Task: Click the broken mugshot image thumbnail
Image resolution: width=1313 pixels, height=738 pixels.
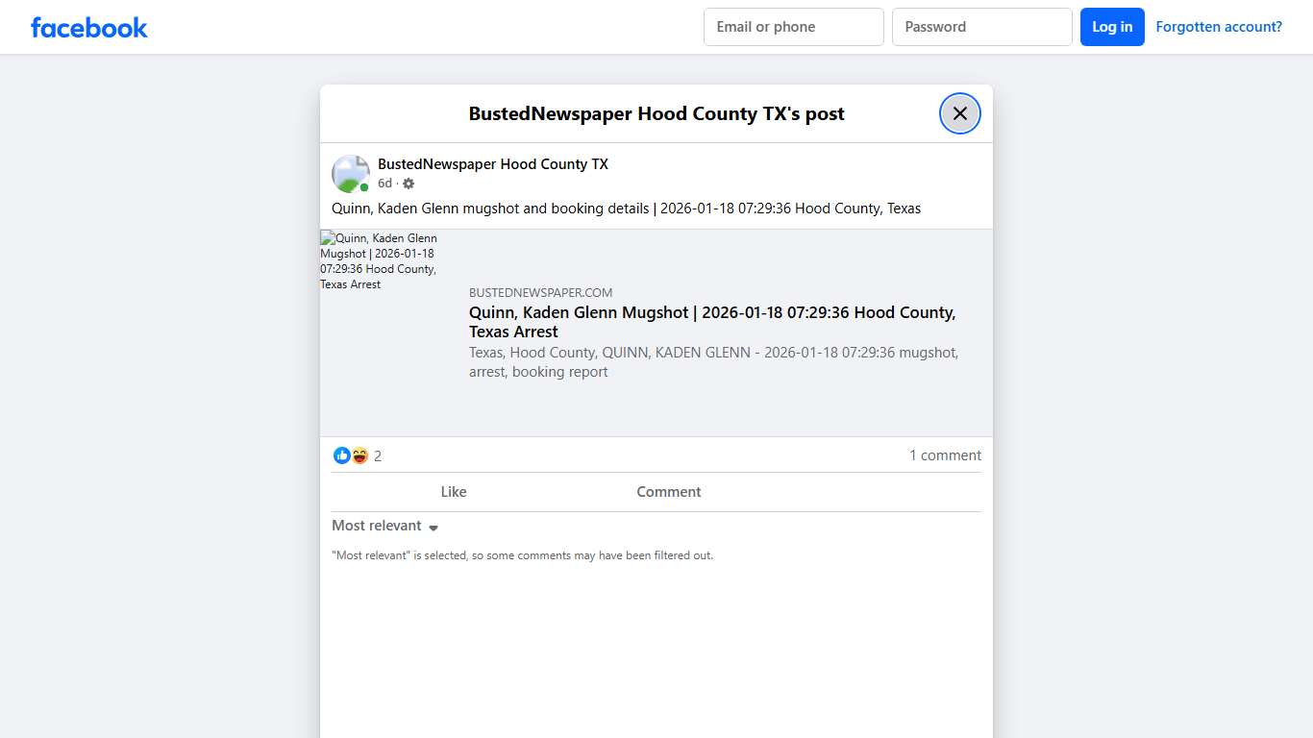Action: point(380,260)
